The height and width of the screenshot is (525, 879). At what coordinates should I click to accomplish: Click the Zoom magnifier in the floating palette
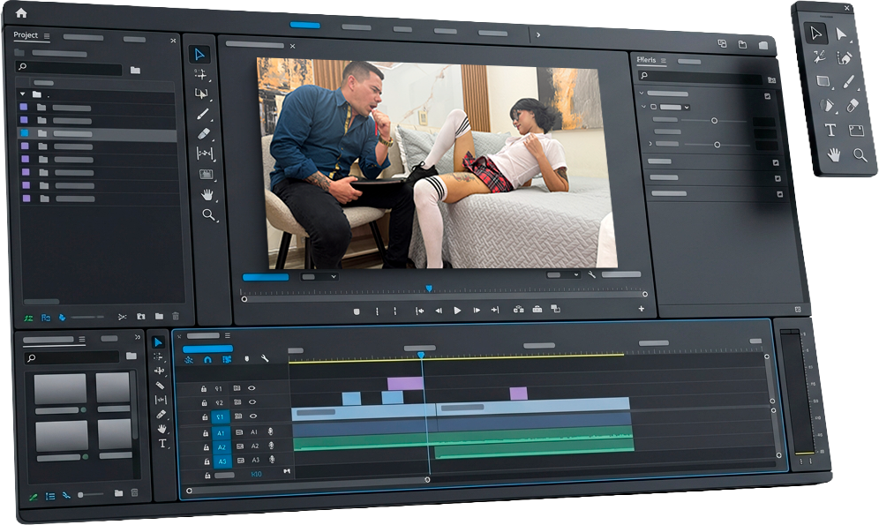[x=859, y=154]
